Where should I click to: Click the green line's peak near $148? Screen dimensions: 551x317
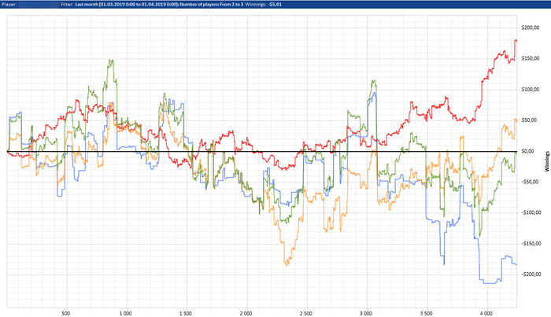[111, 61]
